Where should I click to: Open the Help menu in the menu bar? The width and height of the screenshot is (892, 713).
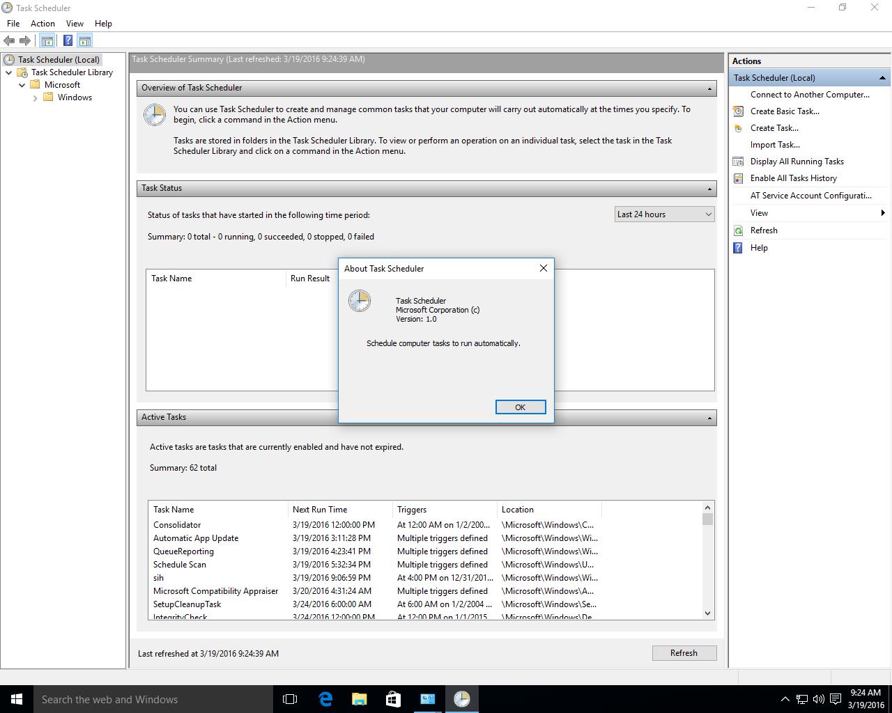(103, 24)
